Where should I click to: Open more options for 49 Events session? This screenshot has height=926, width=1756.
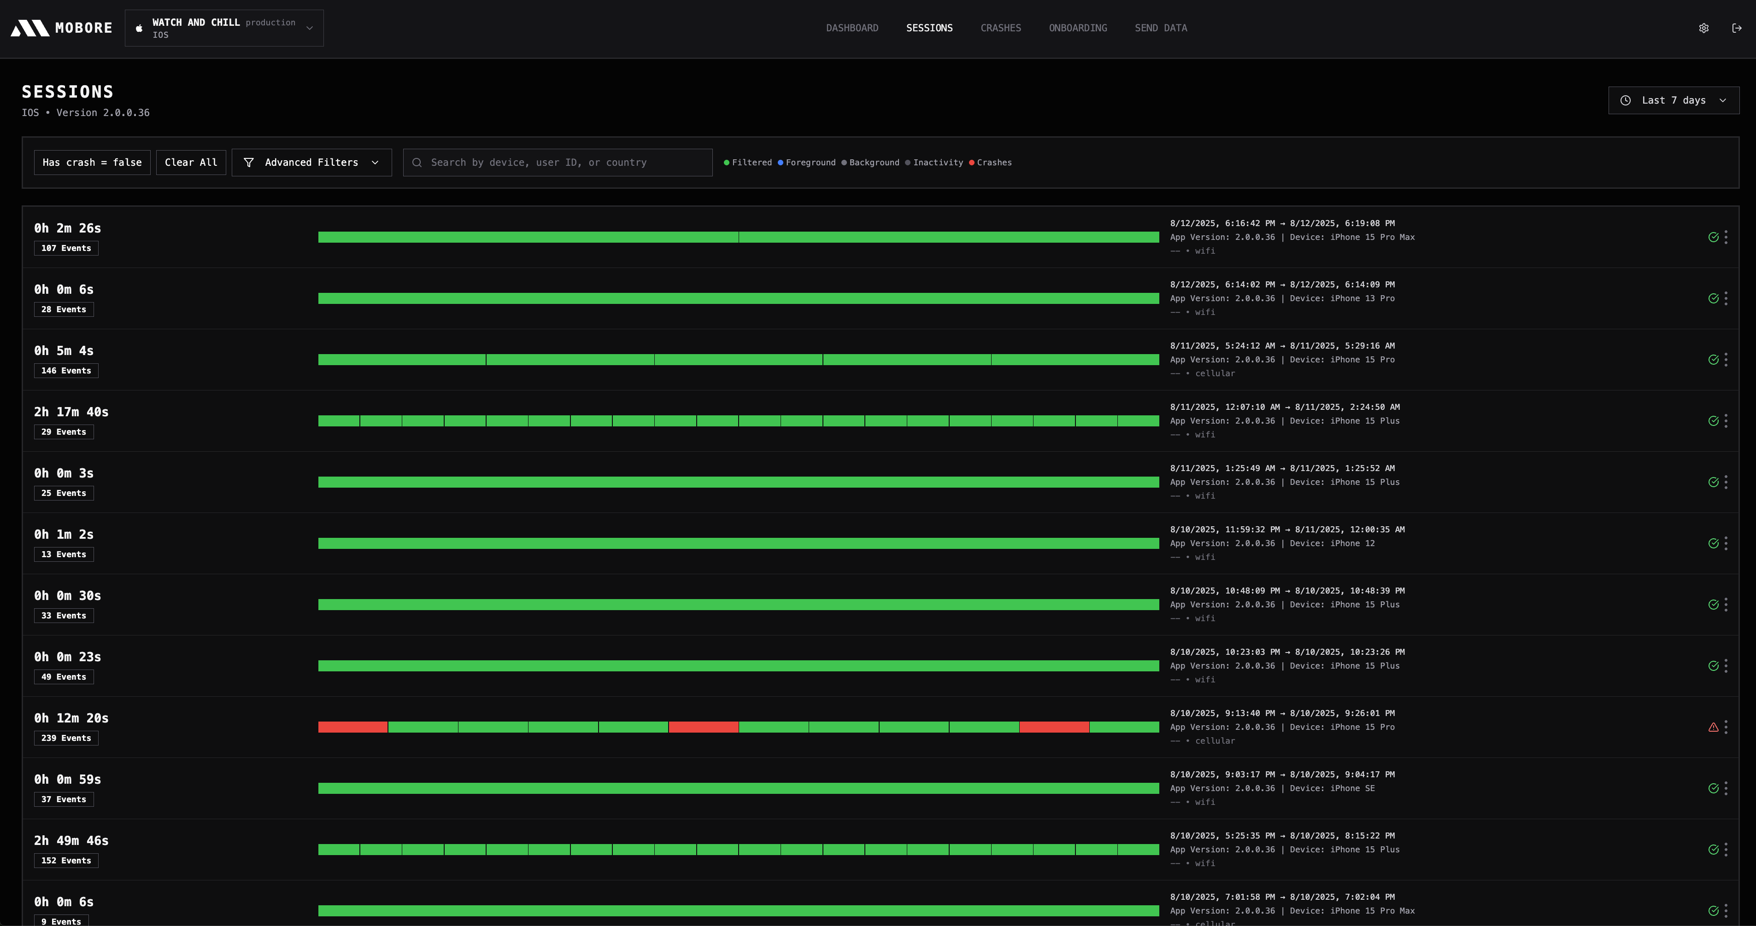(x=1726, y=666)
